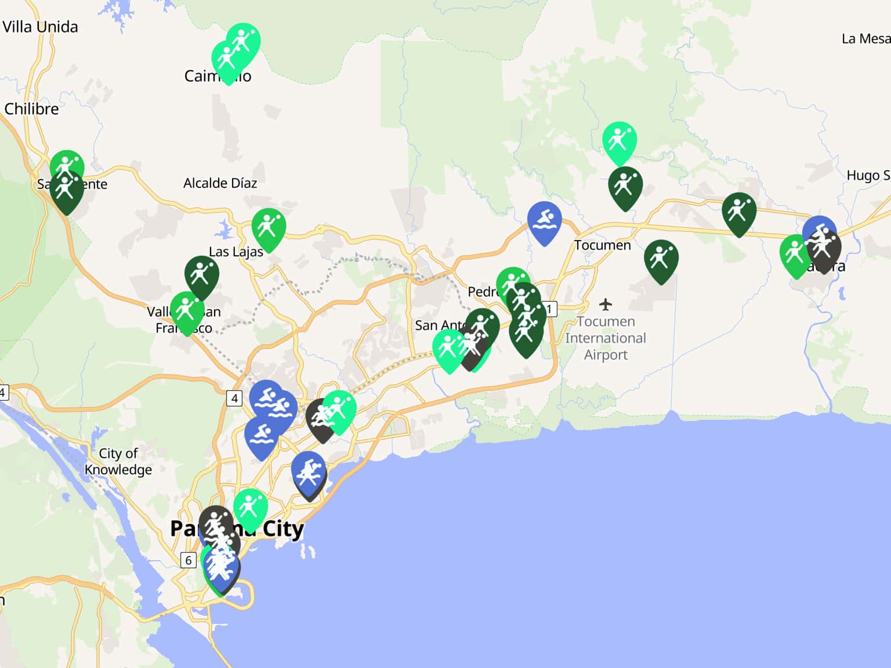Click the Alcalde Díaz place label

point(220,183)
